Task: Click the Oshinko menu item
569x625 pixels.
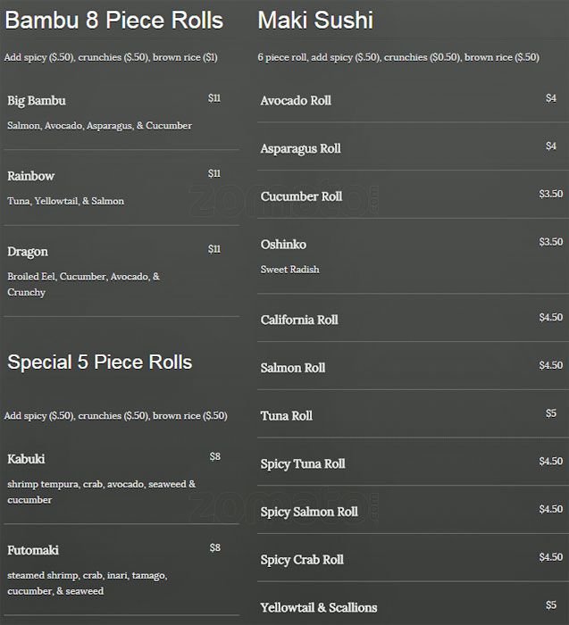Action: tap(283, 245)
